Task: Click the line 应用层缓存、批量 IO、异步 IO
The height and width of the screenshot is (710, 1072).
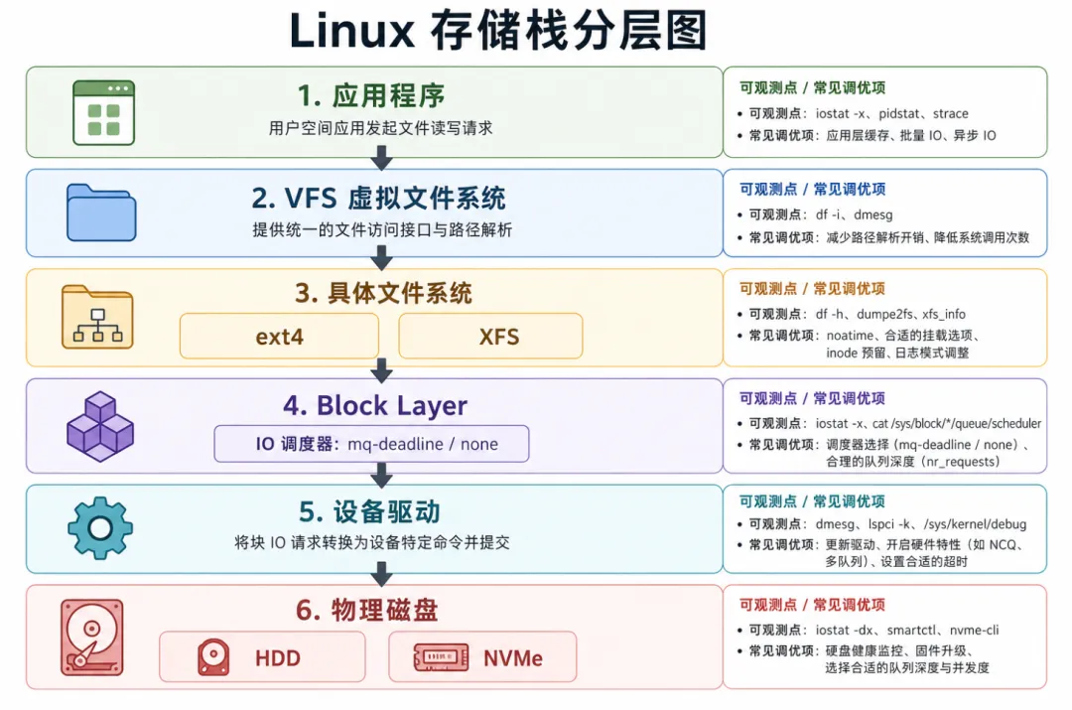Action: click(910, 135)
